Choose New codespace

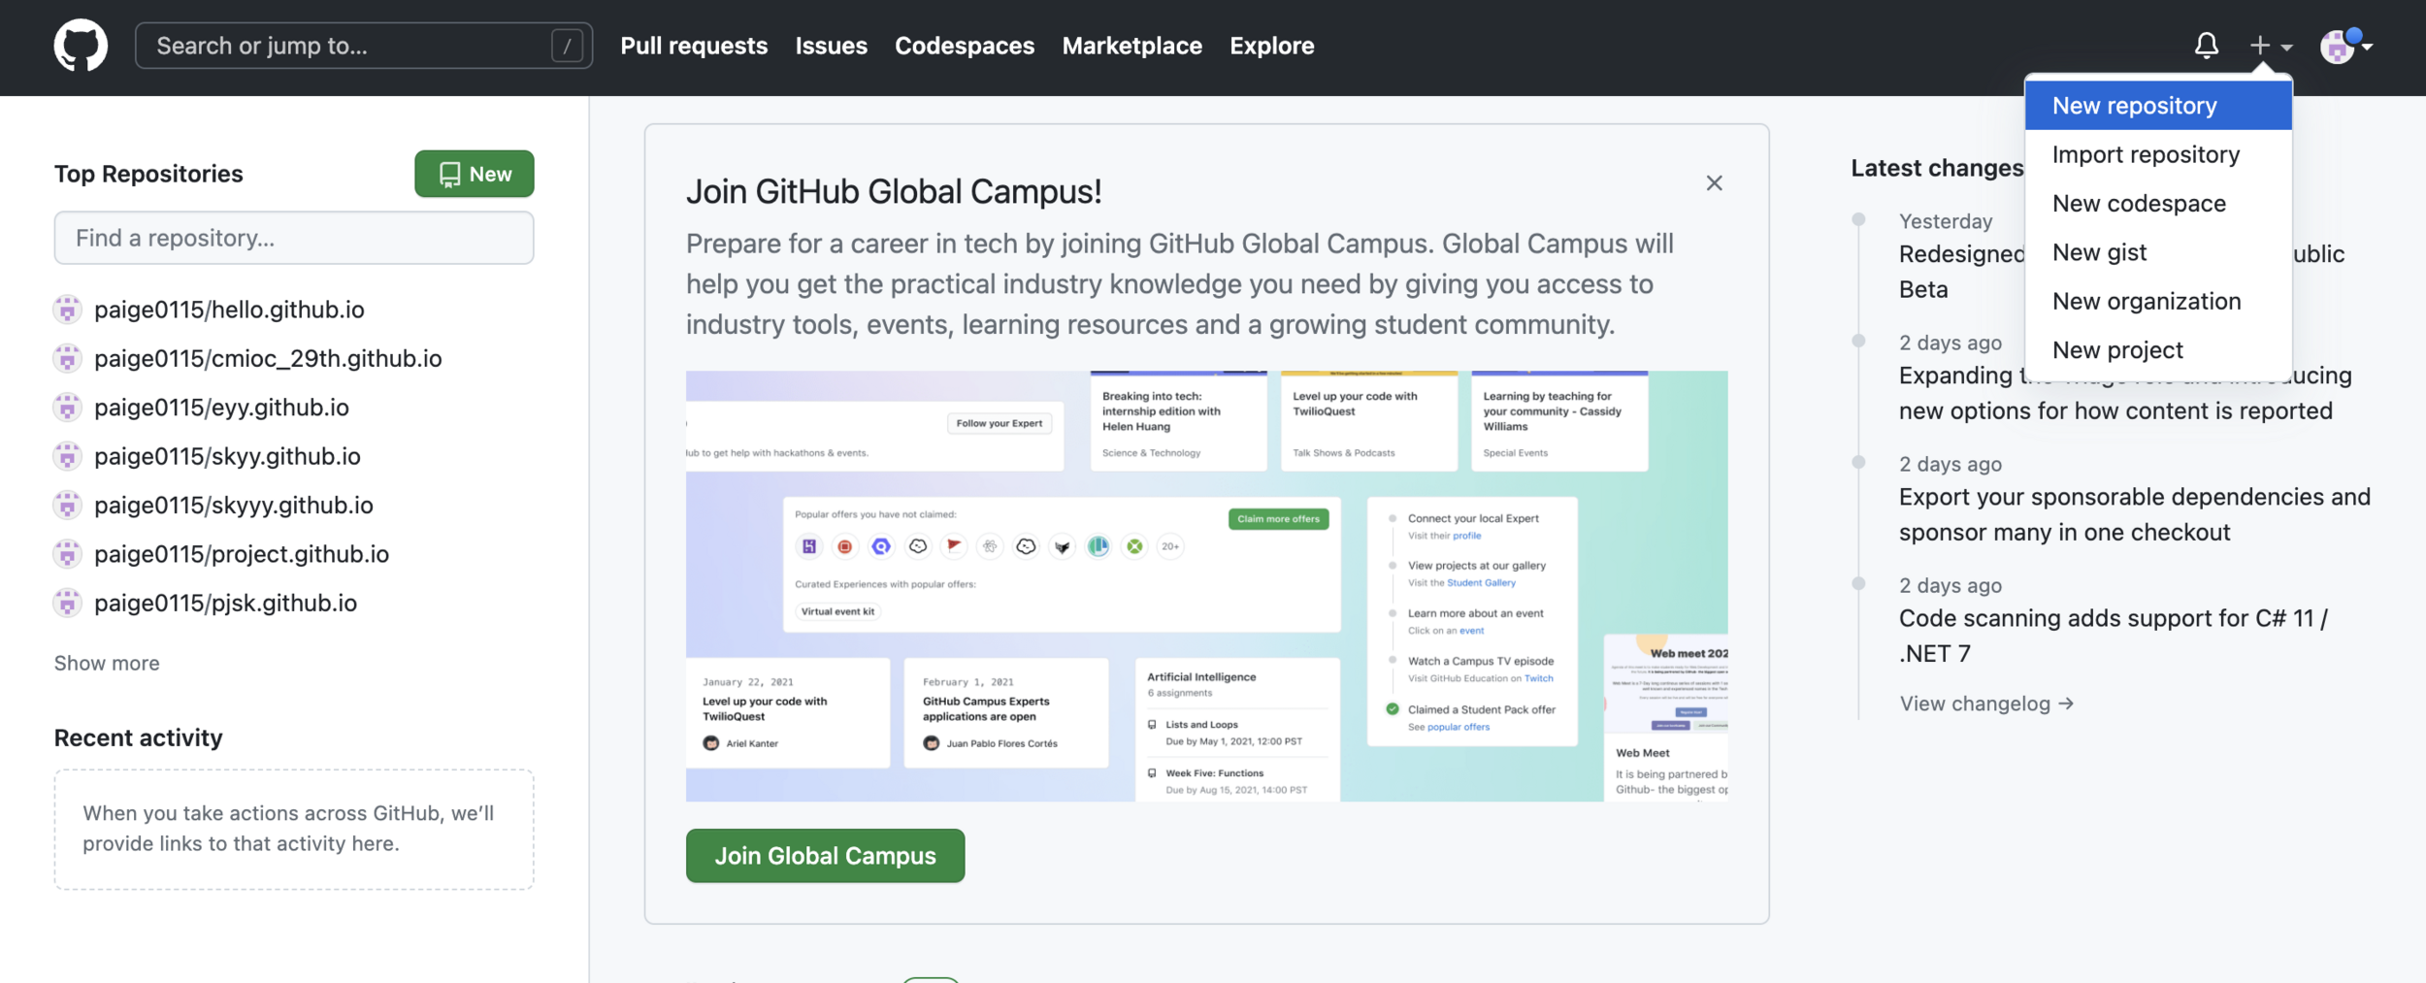point(2158,204)
